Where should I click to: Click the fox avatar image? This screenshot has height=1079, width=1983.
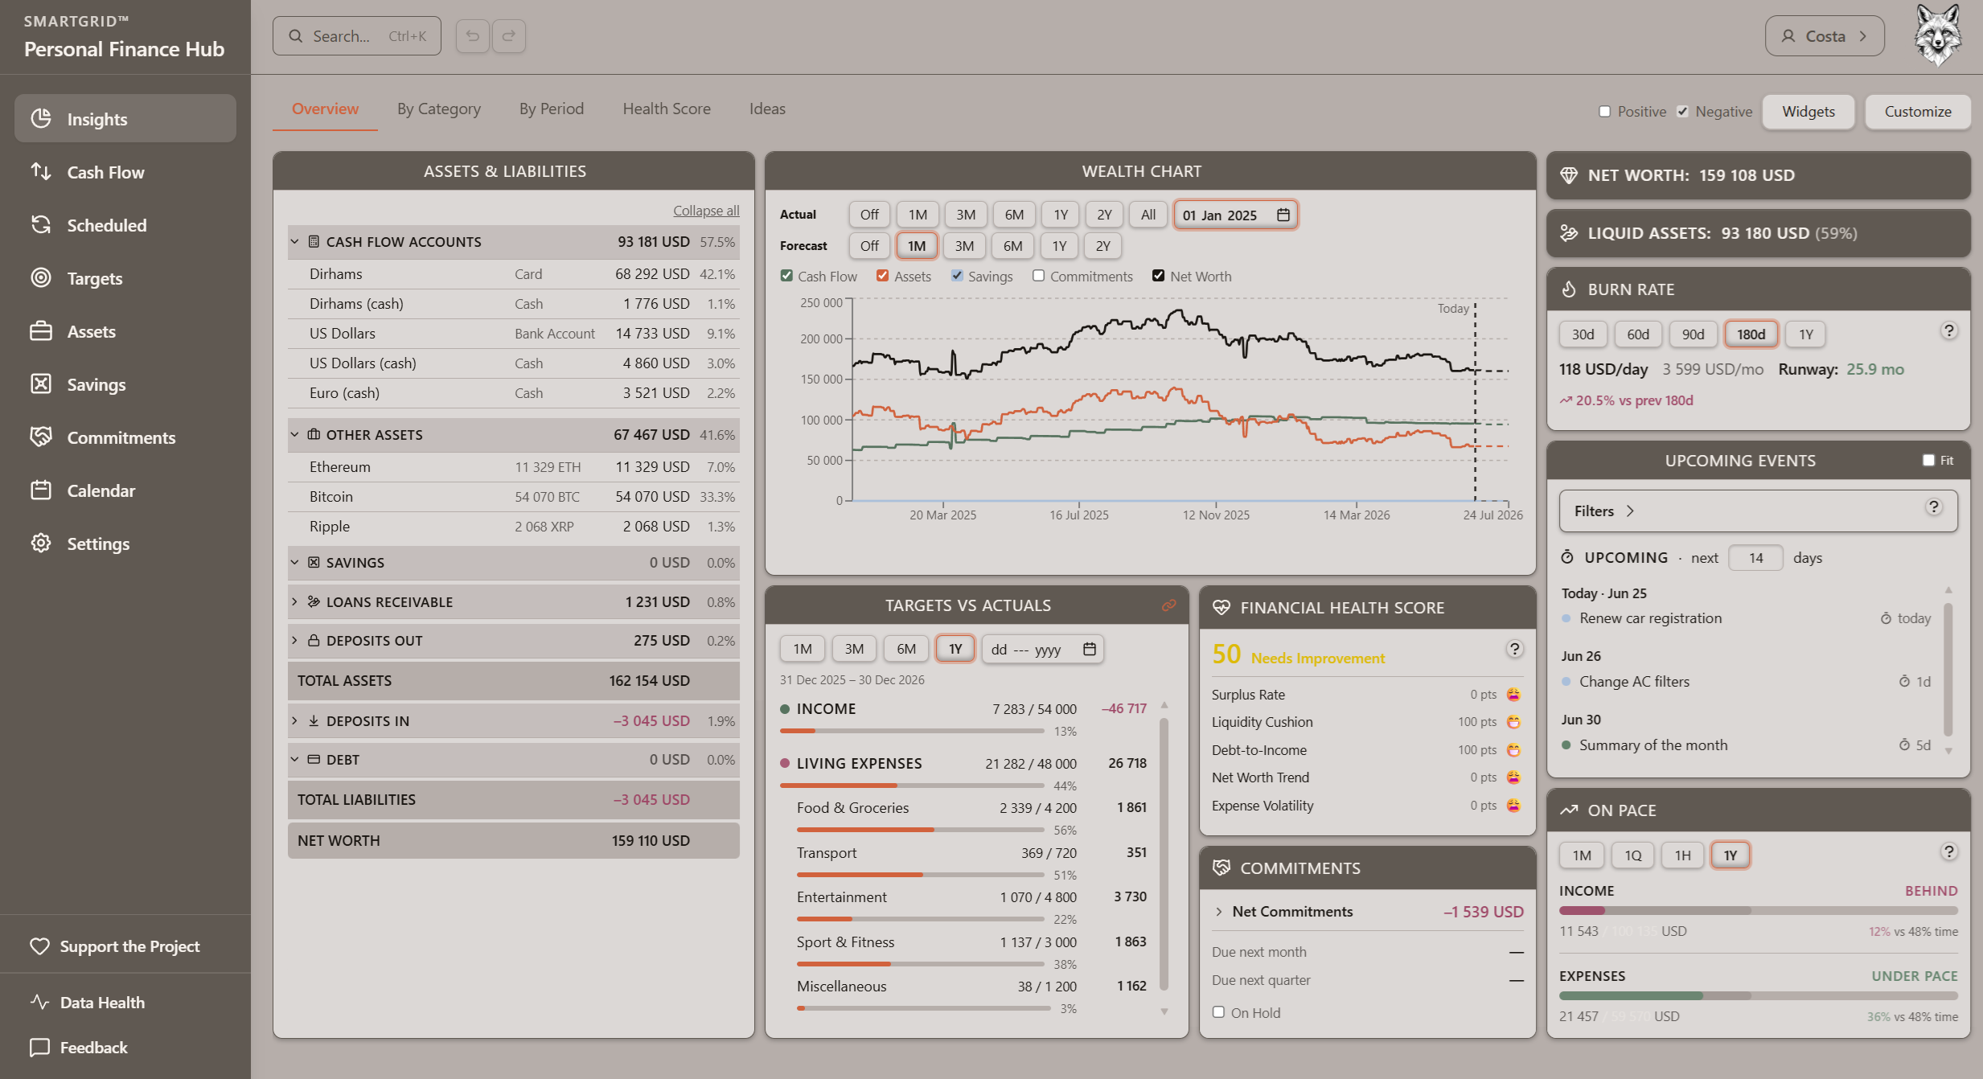coord(1938,36)
